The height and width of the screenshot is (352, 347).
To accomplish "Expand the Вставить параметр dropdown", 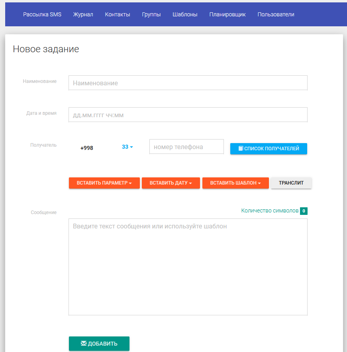I will [x=104, y=183].
